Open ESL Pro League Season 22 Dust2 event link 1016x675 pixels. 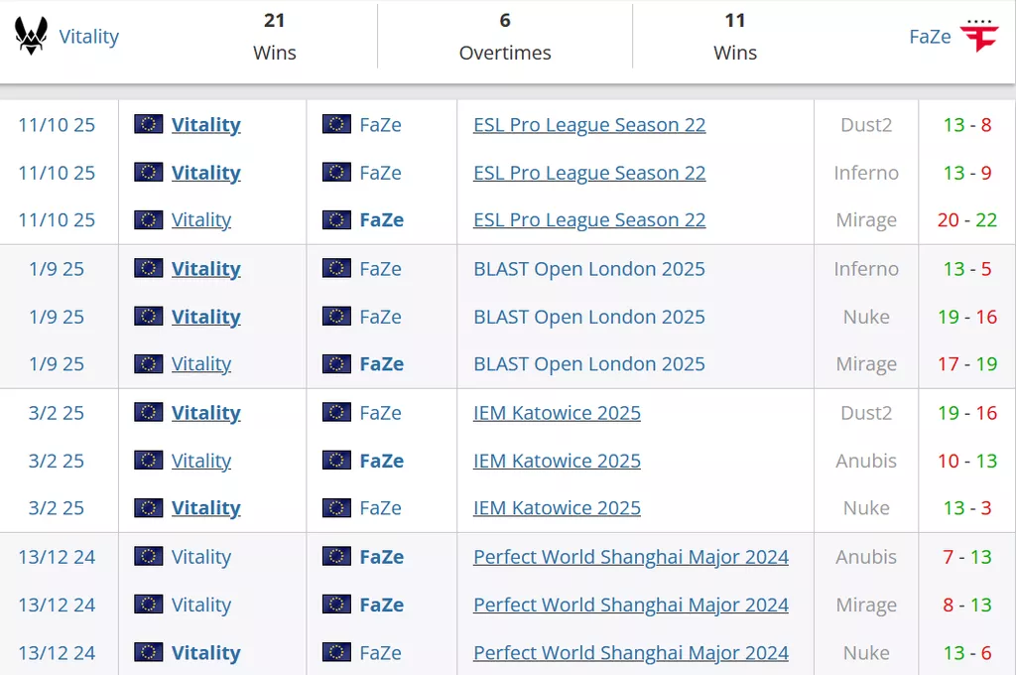589,125
